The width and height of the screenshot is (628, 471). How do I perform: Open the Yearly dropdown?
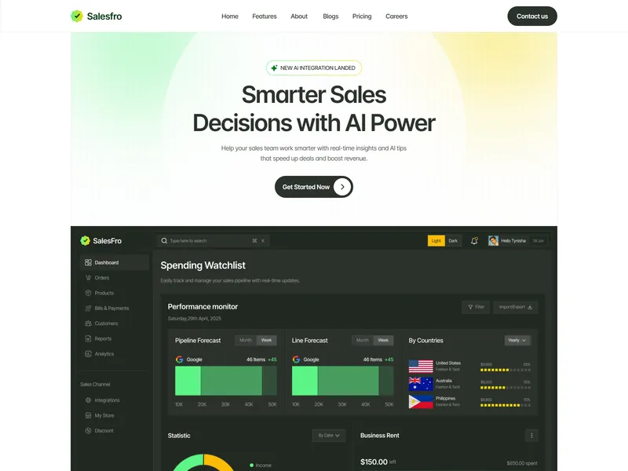click(x=517, y=340)
